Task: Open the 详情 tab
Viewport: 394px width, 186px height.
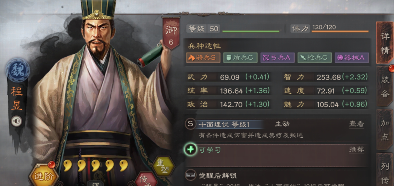Action: (x=385, y=43)
